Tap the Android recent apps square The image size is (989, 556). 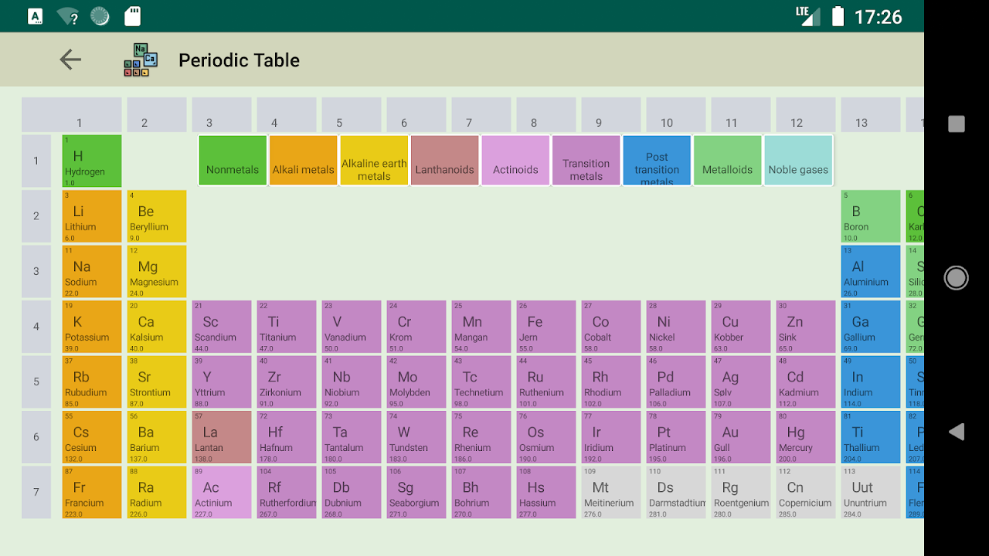click(957, 124)
